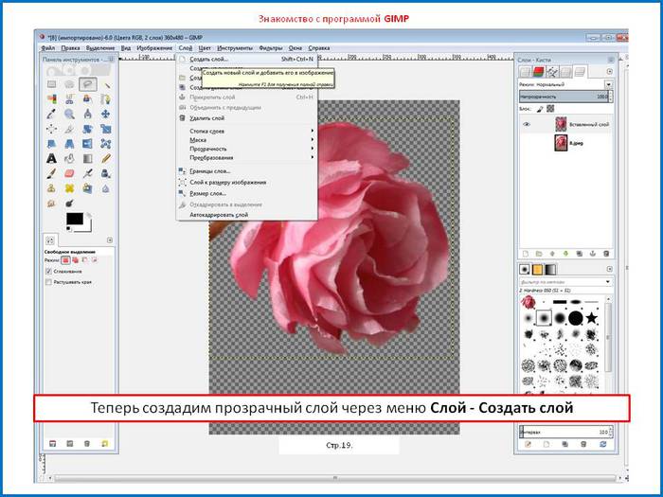Screen dimensions: 663x497
Task: Select the 8.jpeg layer row
Action: [x=565, y=143]
